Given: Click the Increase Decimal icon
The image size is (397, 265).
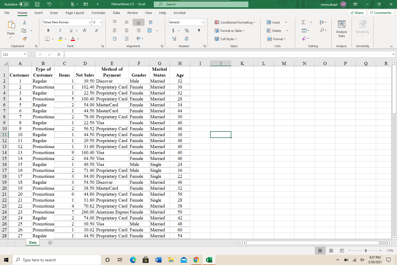Looking at the screenshot, I should (x=174, y=39).
